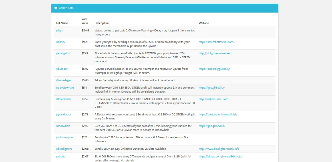The width and height of the screenshot is (332, 162).
Task: Open the @blockgators bot profile
Action: pyautogui.click(x=64, y=149)
